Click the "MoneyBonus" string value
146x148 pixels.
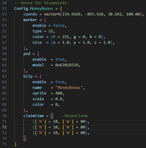[x=69, y=88]
